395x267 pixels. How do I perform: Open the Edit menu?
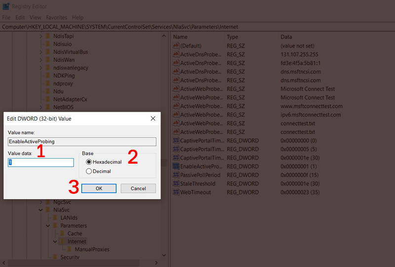pos(20,17)
